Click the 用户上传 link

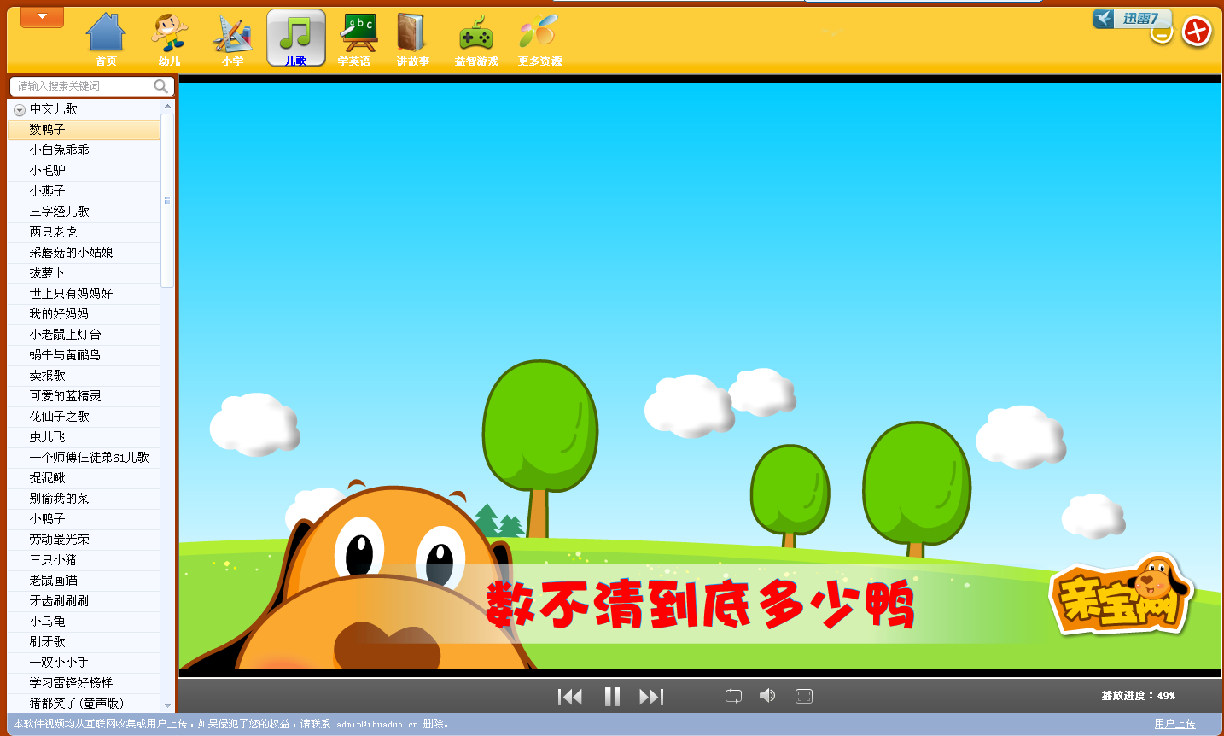tap(1174, 724)
